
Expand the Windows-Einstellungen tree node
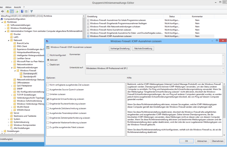(x=5, y=28)
